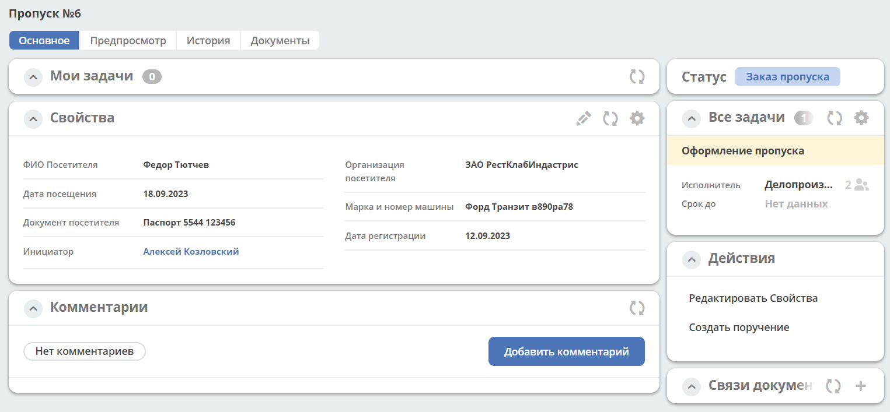Click Создать поручение action
This screenshot has height=412, width=890.
739,328
